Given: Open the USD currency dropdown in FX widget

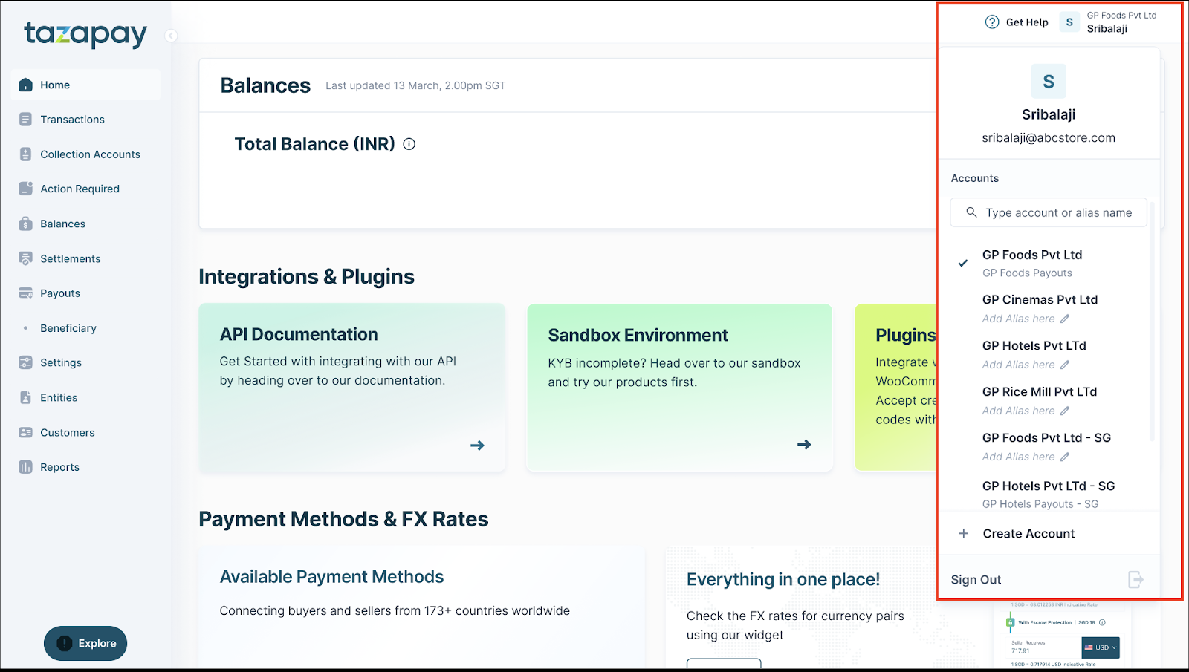Looking at the screenshot, I should [x=1101, y=647].
